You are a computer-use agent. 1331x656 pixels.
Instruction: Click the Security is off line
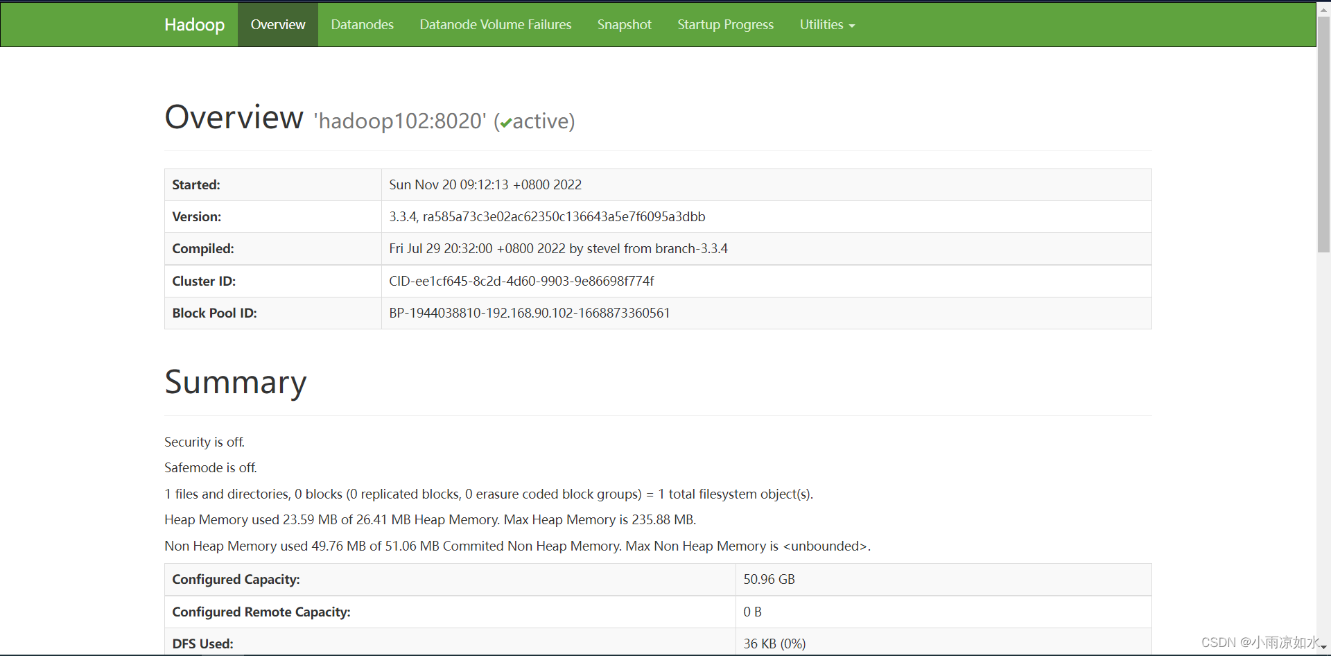coord(205,442)
